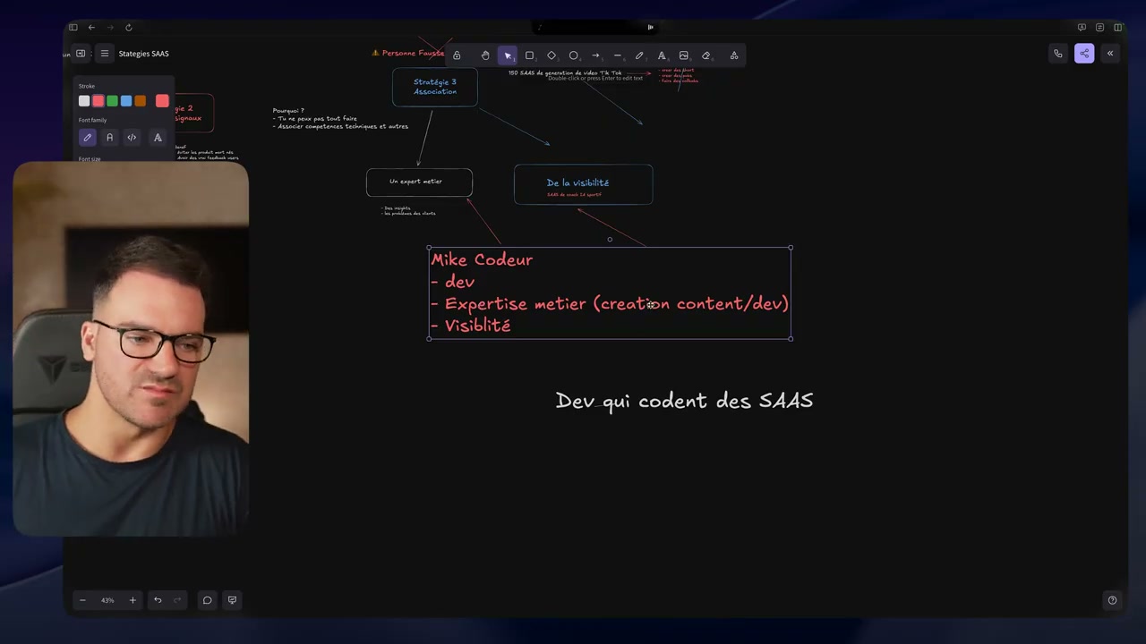The height and width of the screenshot is (644, 1146).
Task: Start a call with phone icon
Action: (1058, 54)
